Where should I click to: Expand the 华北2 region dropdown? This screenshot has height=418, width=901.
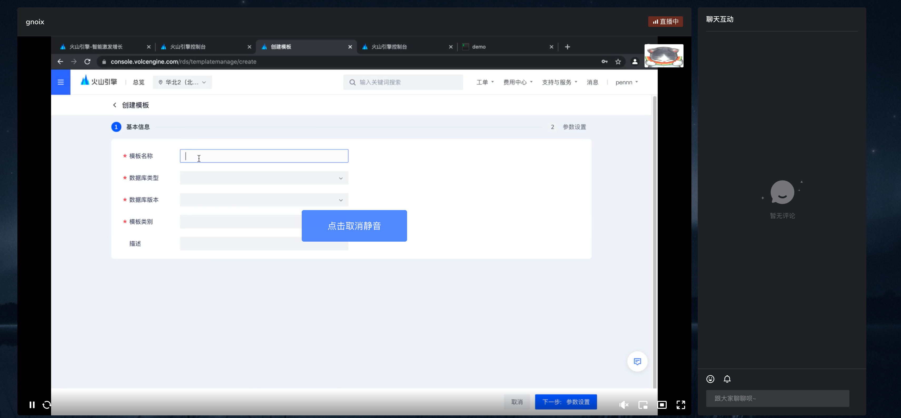point(182,82)
